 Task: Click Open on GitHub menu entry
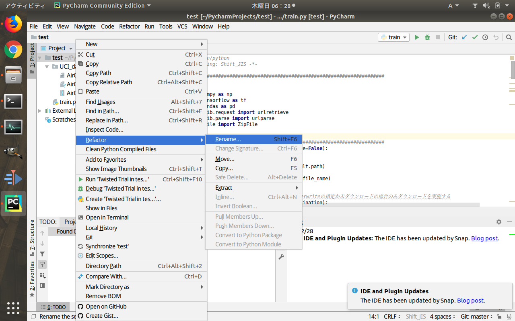point(141,307)
